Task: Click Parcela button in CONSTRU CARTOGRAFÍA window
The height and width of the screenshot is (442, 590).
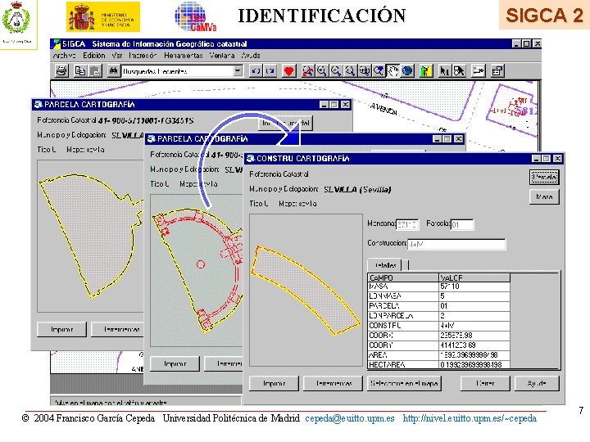Action: (x=544, y=177)
